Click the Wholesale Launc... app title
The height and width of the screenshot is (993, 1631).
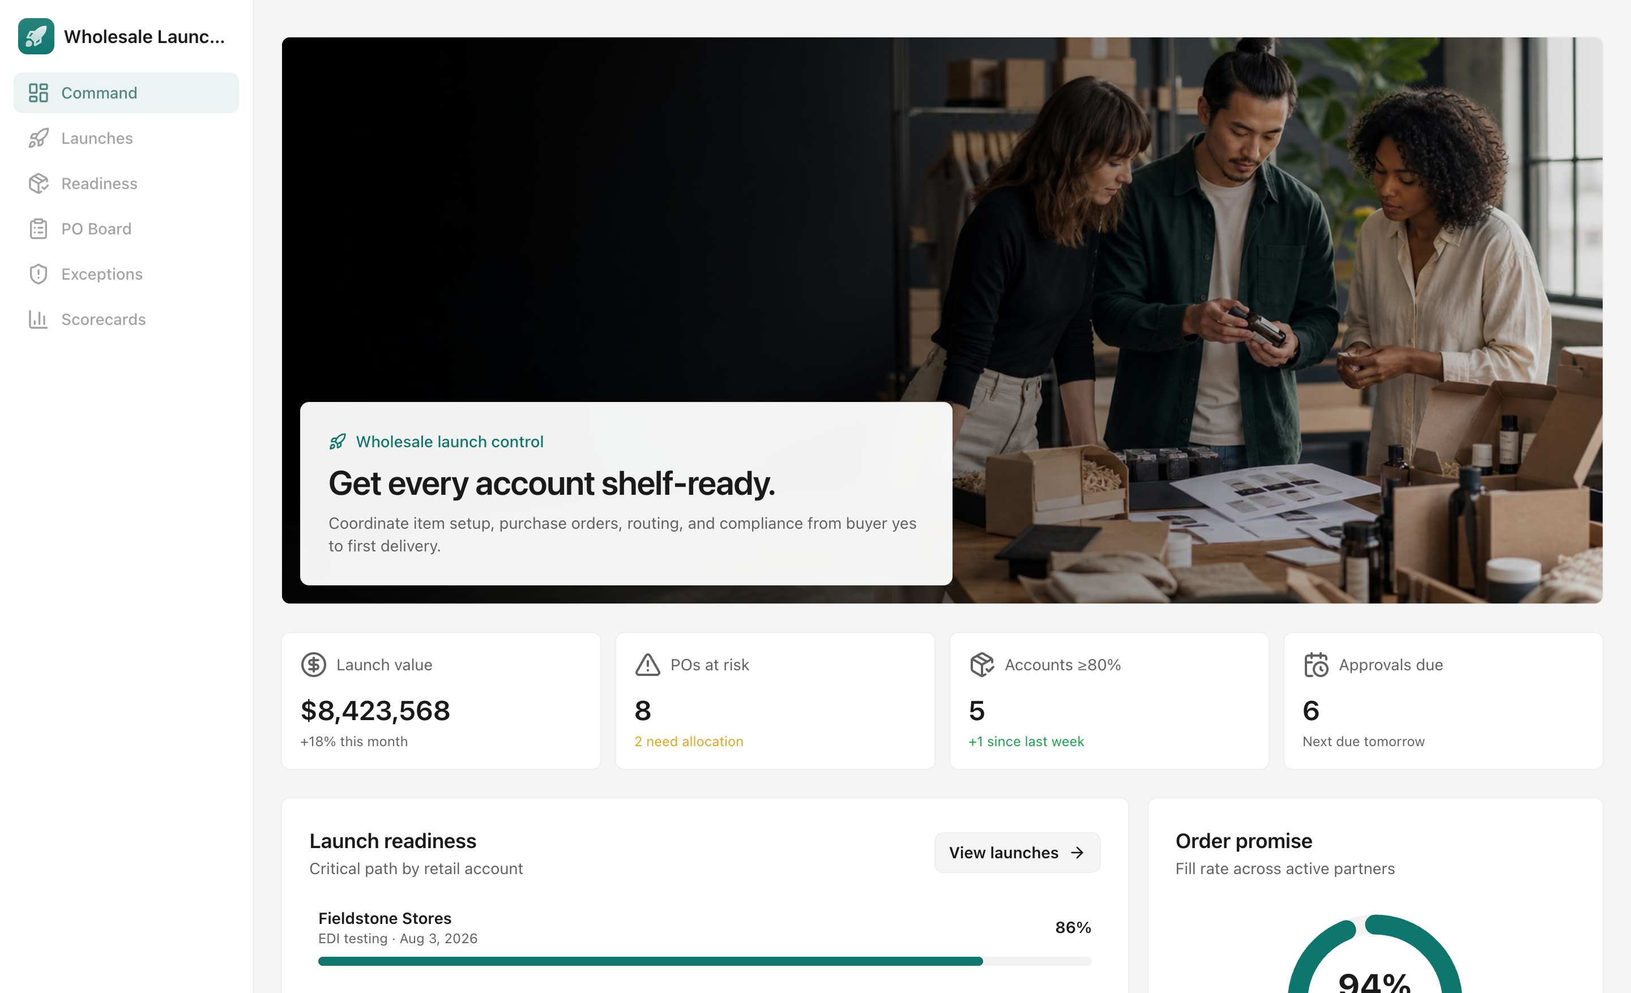pyautogui.click(x=144, y=36)
